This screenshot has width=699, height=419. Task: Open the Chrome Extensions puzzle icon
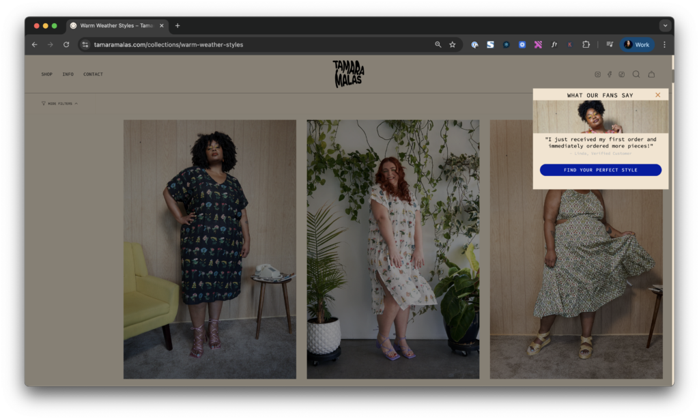click(x=586, y=45)
